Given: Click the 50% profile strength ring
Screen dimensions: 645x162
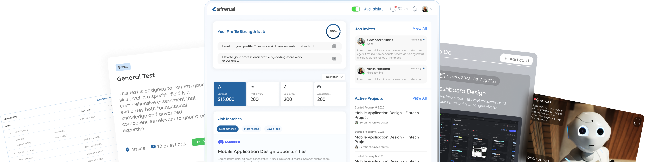Looking at the screenshot, I should (333, 31).
